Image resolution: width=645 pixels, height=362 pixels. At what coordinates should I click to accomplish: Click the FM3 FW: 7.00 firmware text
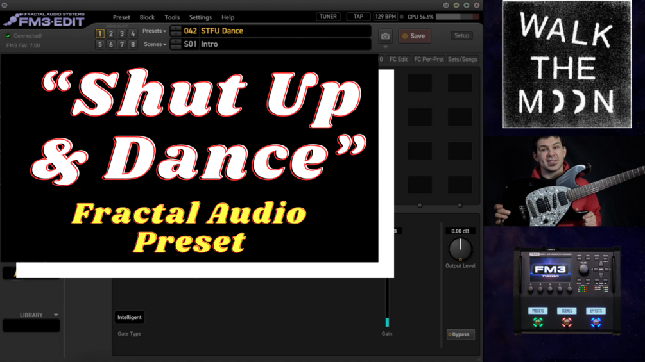(23, 45)
